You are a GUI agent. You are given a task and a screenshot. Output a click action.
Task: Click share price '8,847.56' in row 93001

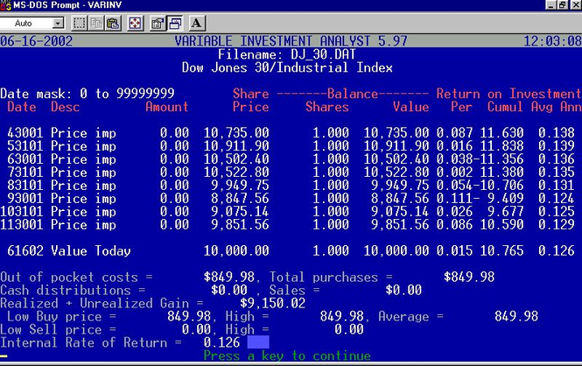coord(240,199)
